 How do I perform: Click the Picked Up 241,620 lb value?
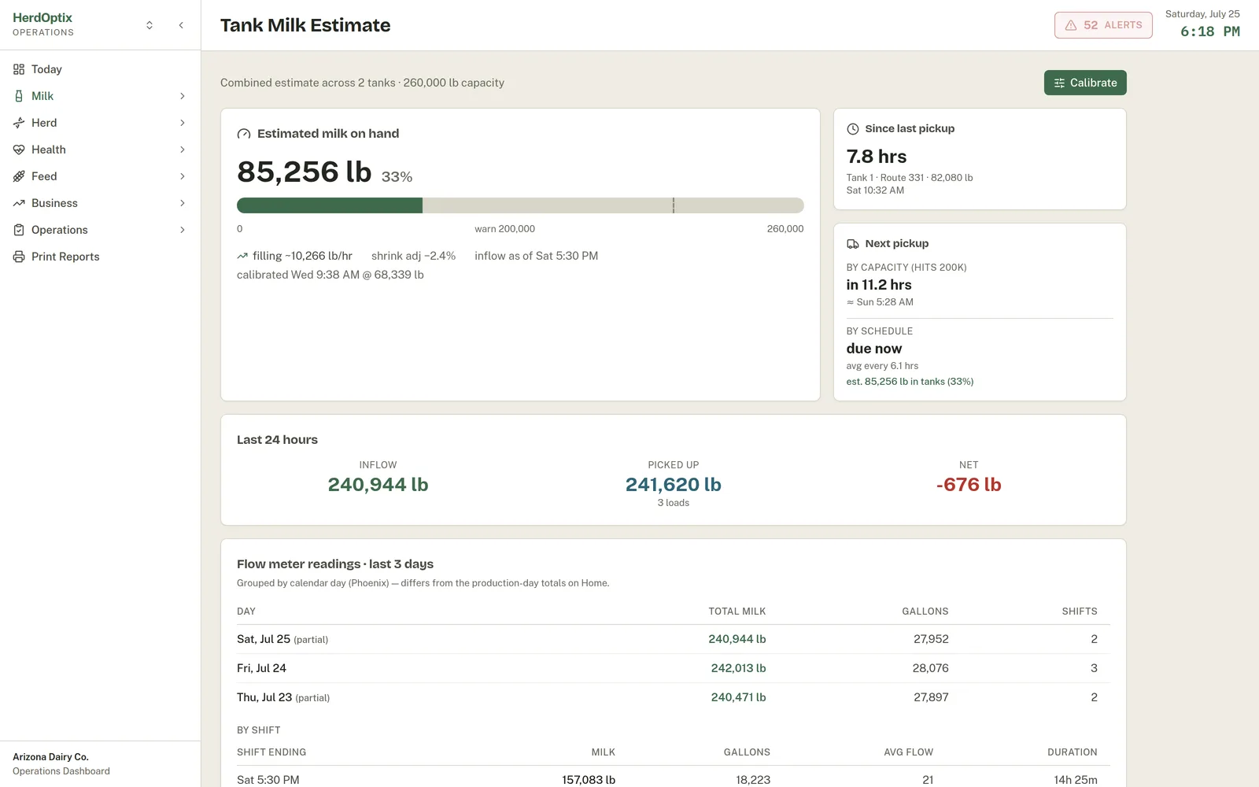674,485
